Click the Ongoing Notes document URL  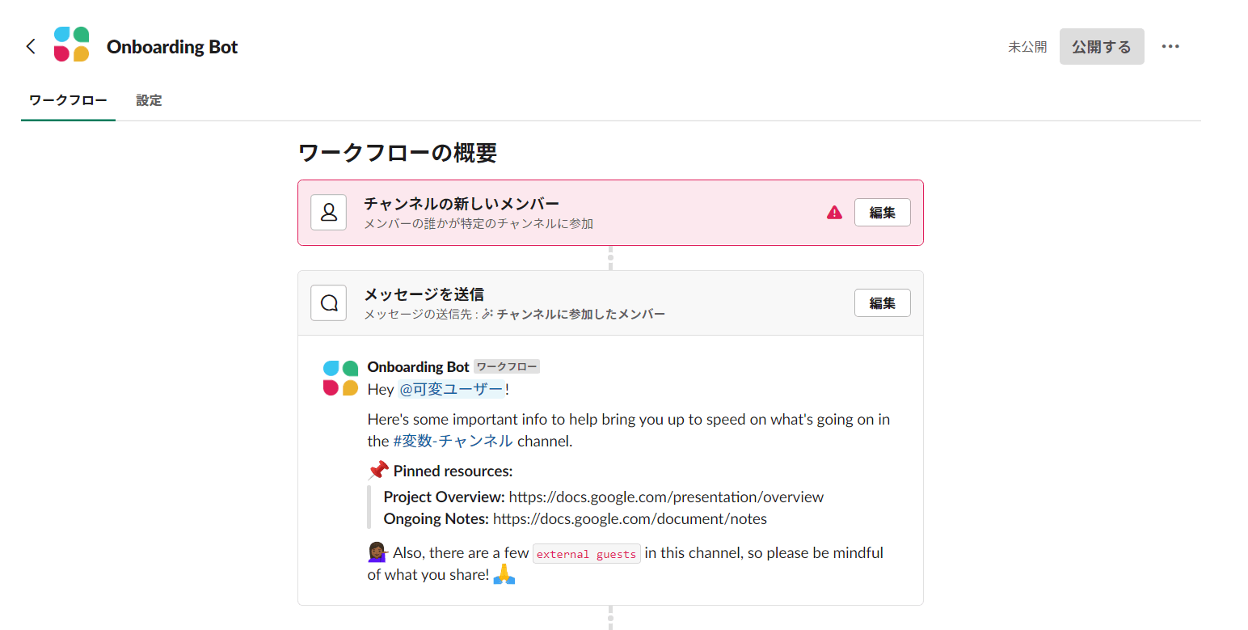629,518
